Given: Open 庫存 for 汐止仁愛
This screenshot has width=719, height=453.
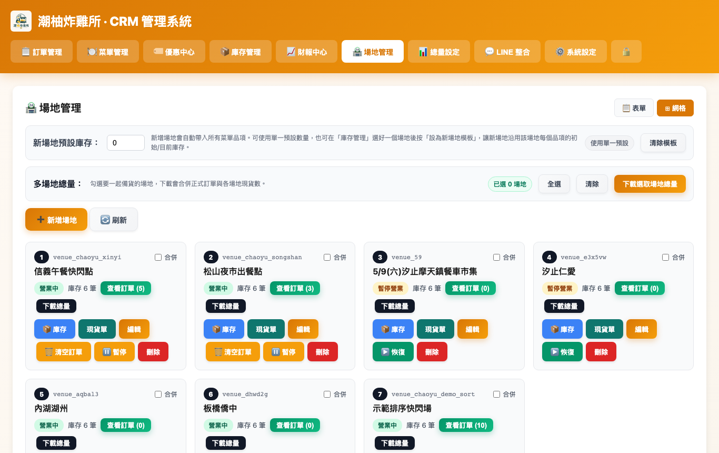Looking at the screenshot, I should 562,329.
